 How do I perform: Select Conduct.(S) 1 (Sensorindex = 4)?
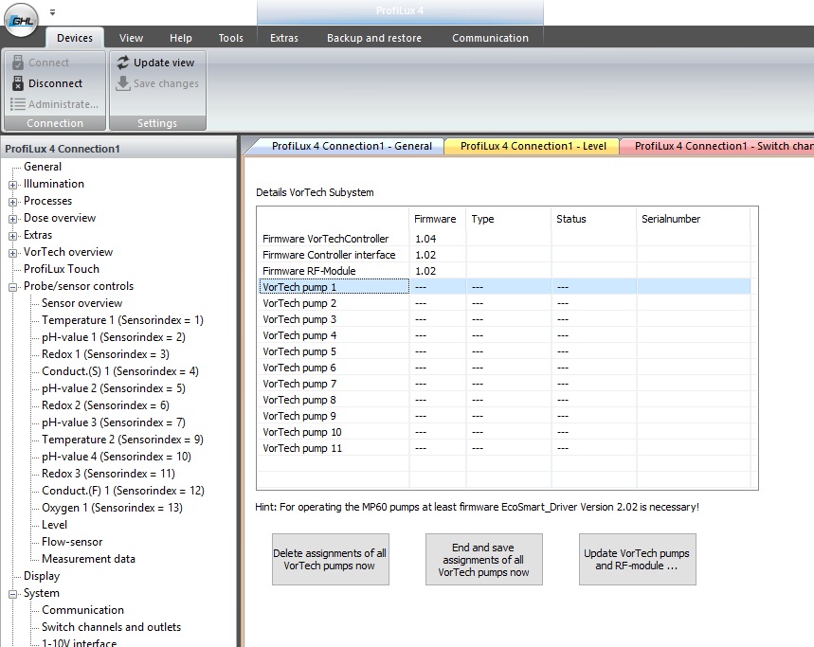[120, 371]
